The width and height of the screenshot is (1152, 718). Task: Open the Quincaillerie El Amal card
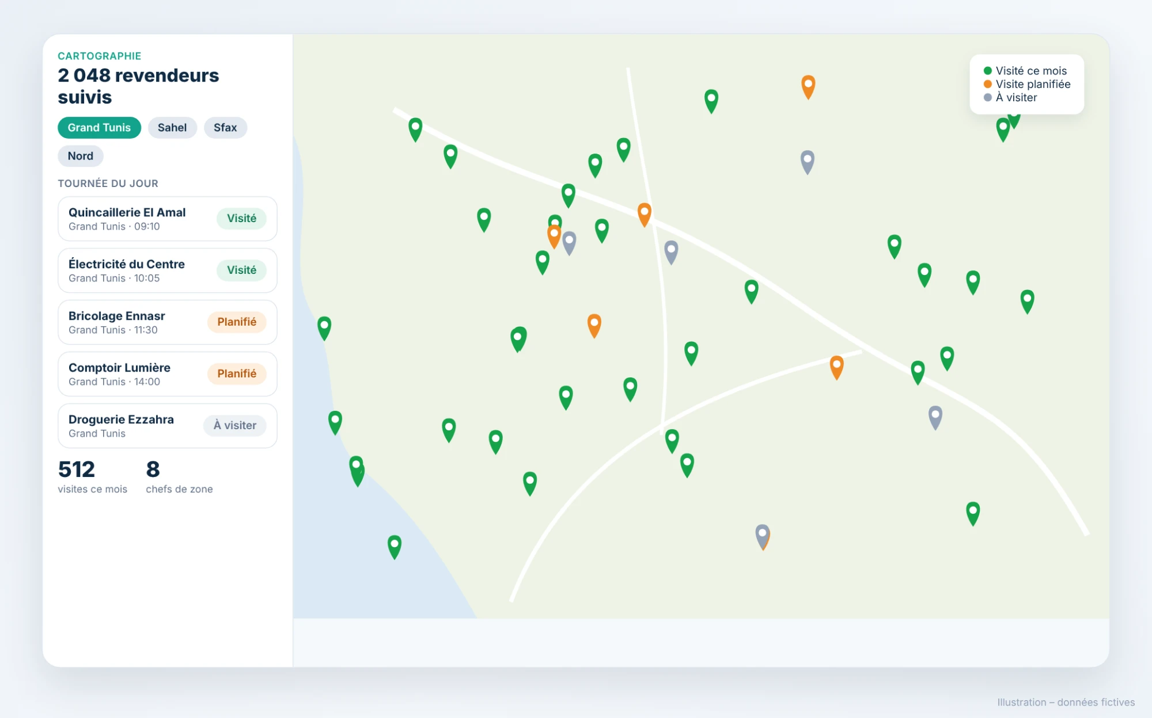click(168, 219)
